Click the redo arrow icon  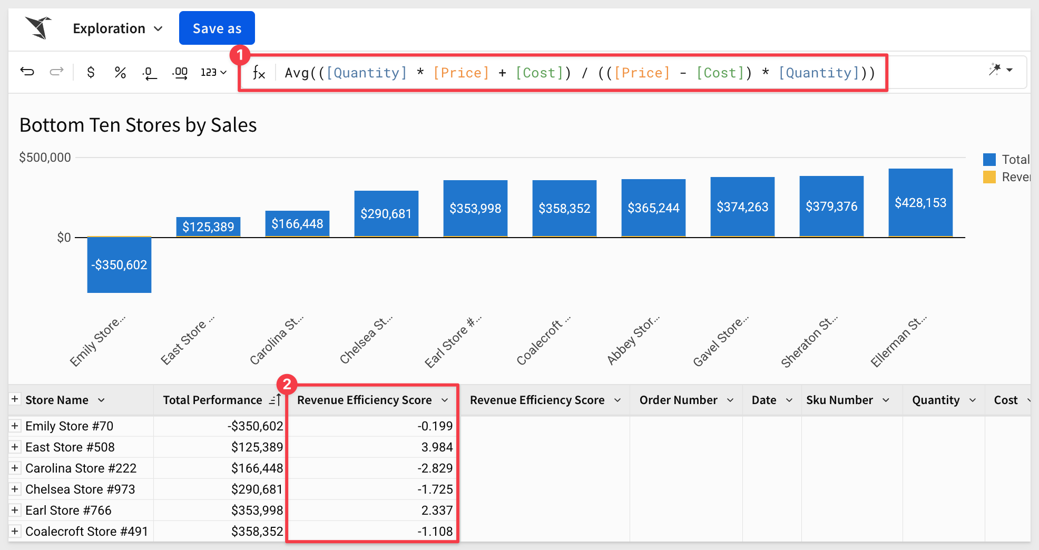[56, 72]
